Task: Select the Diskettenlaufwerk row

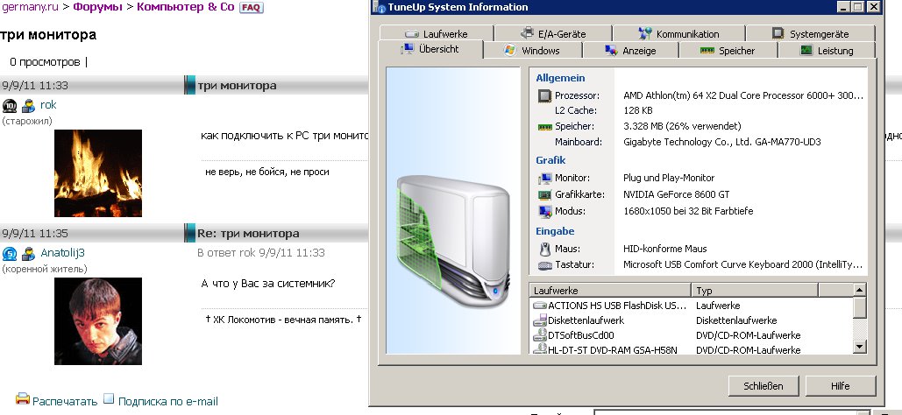Action: (x=690, y=320)
